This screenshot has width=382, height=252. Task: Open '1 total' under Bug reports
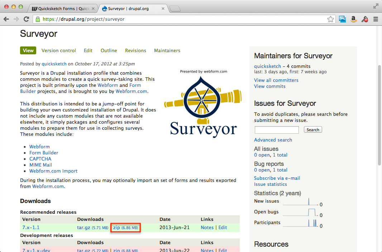280,170
